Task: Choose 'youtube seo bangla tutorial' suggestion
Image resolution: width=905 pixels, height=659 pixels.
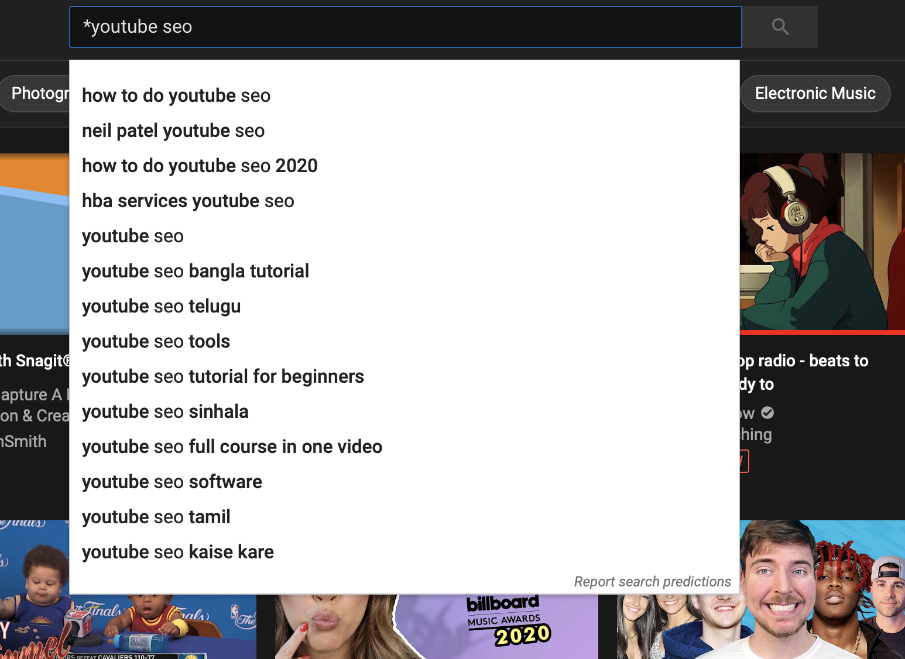Action: 404,271
